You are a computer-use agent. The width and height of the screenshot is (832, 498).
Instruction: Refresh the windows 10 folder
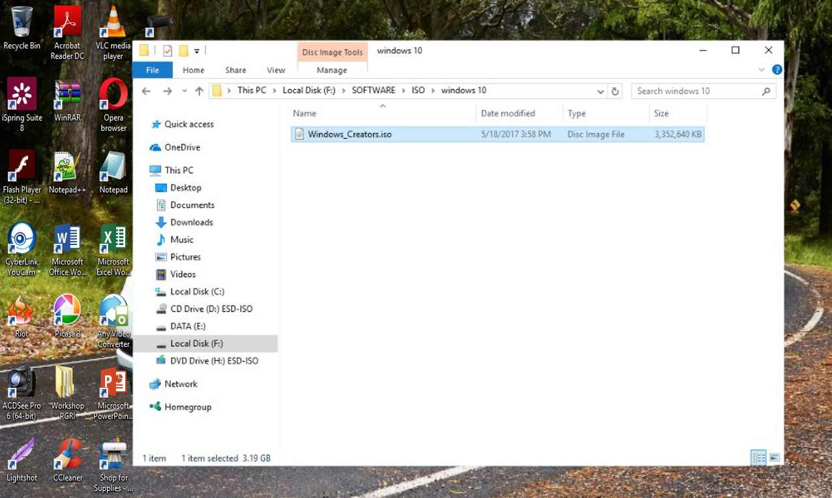(615, 91)
